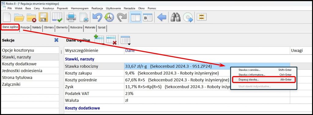Choose Stawka z informatora menu entry

[264, 75]
